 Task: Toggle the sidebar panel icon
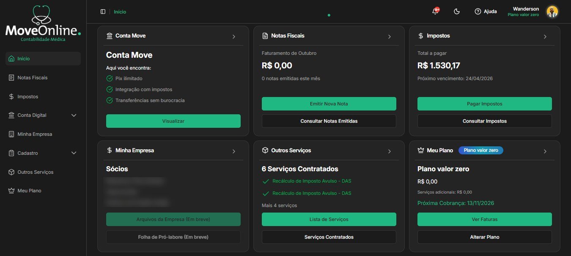pos(103,12)
